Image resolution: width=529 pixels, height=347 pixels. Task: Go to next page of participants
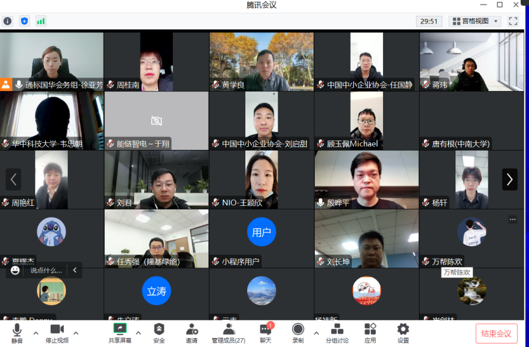point(510,179)
